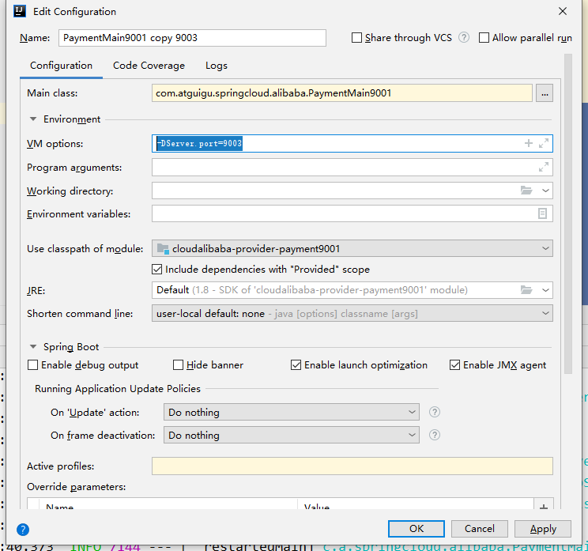The width and height of the screenshot is (588, 551).
Task: Insert macro using plus icon in VM options
Action: (x=529, y=143)
